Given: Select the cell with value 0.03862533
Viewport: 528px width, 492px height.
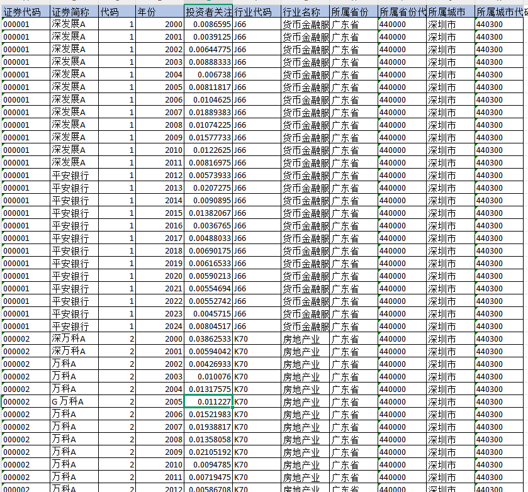Looking at the screenshot, I should tap(208, 338).
